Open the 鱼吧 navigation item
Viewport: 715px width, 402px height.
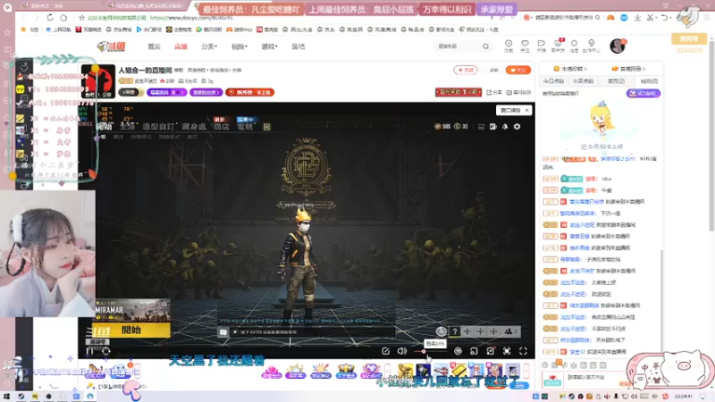pyautogui.click(x=299, y=46)
